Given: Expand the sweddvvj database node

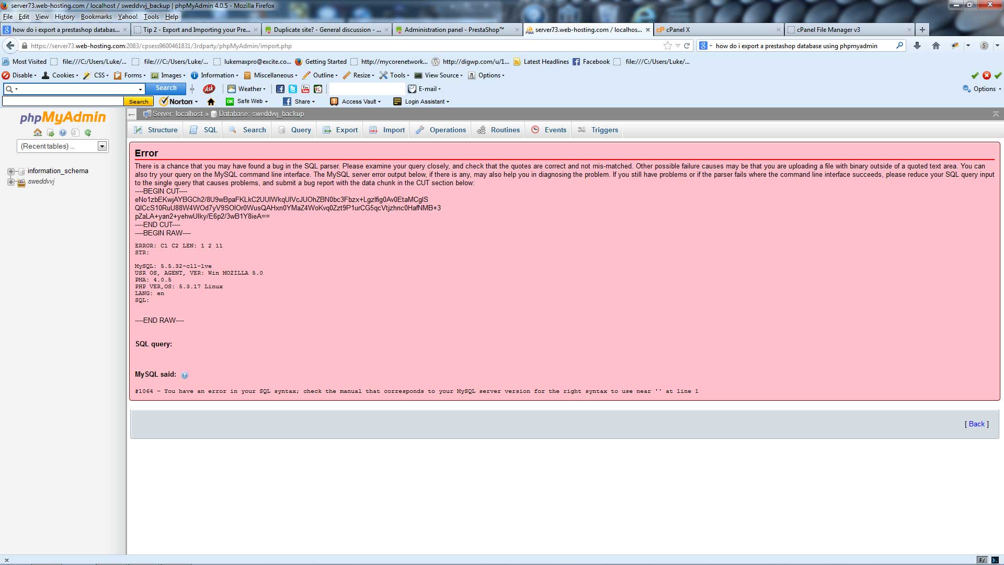Looking at the screenshot, I should [10, 182].
